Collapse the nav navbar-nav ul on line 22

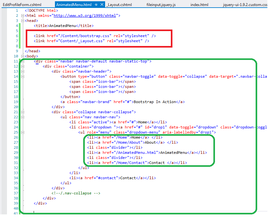click(x=23, y=117)
